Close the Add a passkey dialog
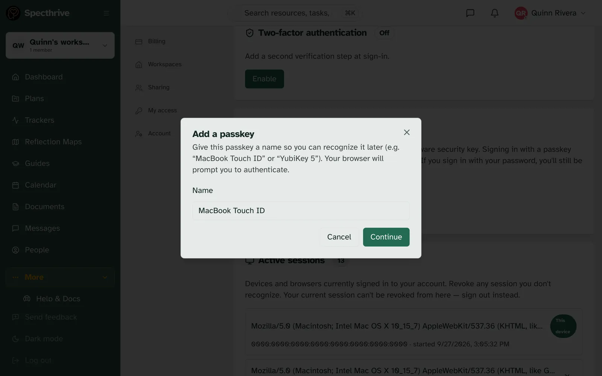The width and height of the screenshot is (602, 376). [407, 132]
